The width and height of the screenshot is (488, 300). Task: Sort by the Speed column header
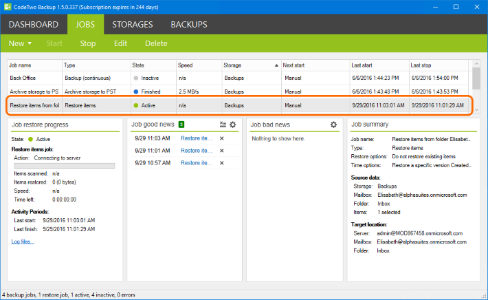click(x=199, y=65)
